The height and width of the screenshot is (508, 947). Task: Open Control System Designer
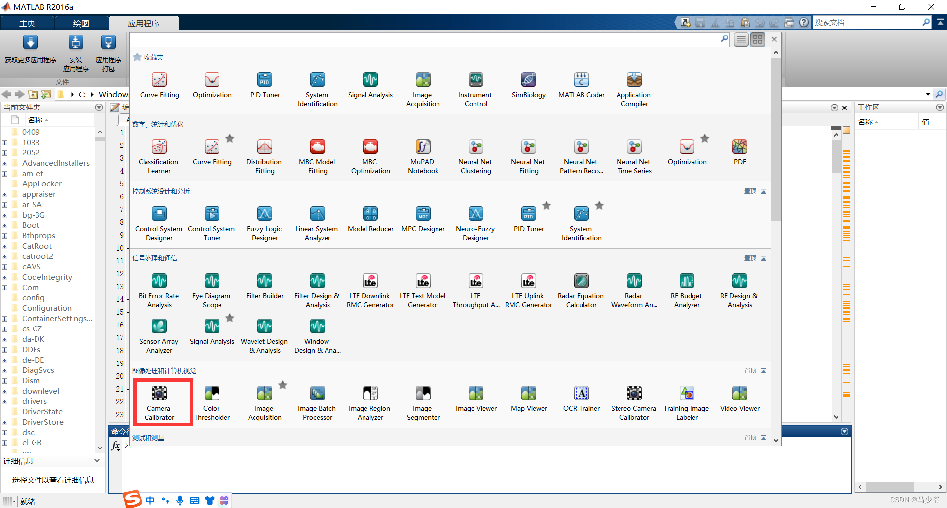point(159,223)
